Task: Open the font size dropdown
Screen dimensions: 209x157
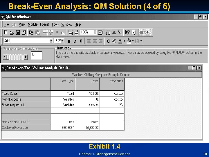Action: pos(62,41)
